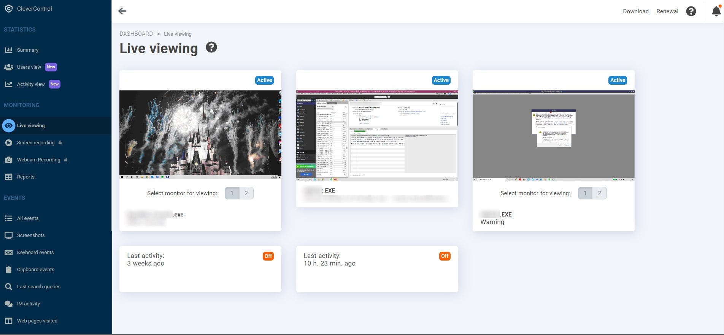Select monitor 1 on fireworks card
The width and height of the screenshot is (724, 335).
click(x=232, y=193)
